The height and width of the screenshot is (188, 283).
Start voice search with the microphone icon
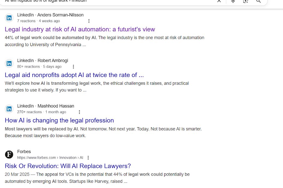(233, 1)
